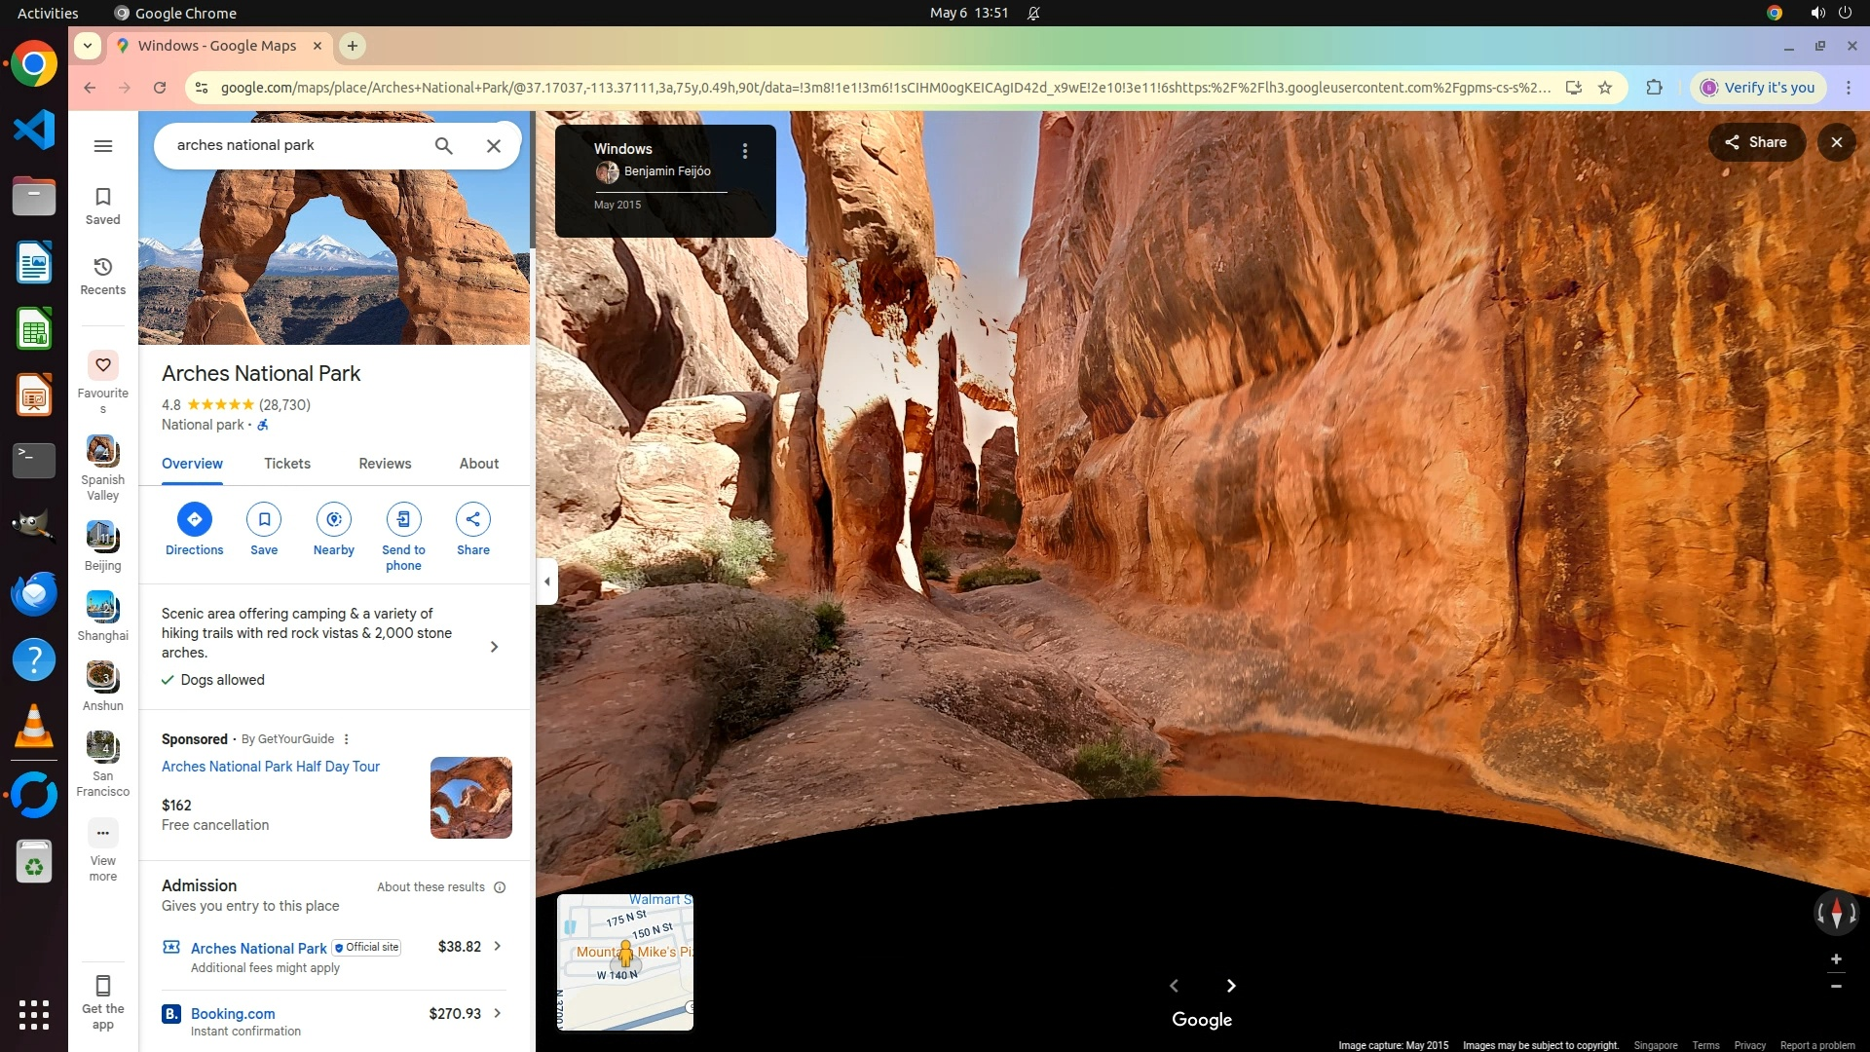Expand the park description chevron
Viewport: 1870px width, 1052px height.
[494, 647]
